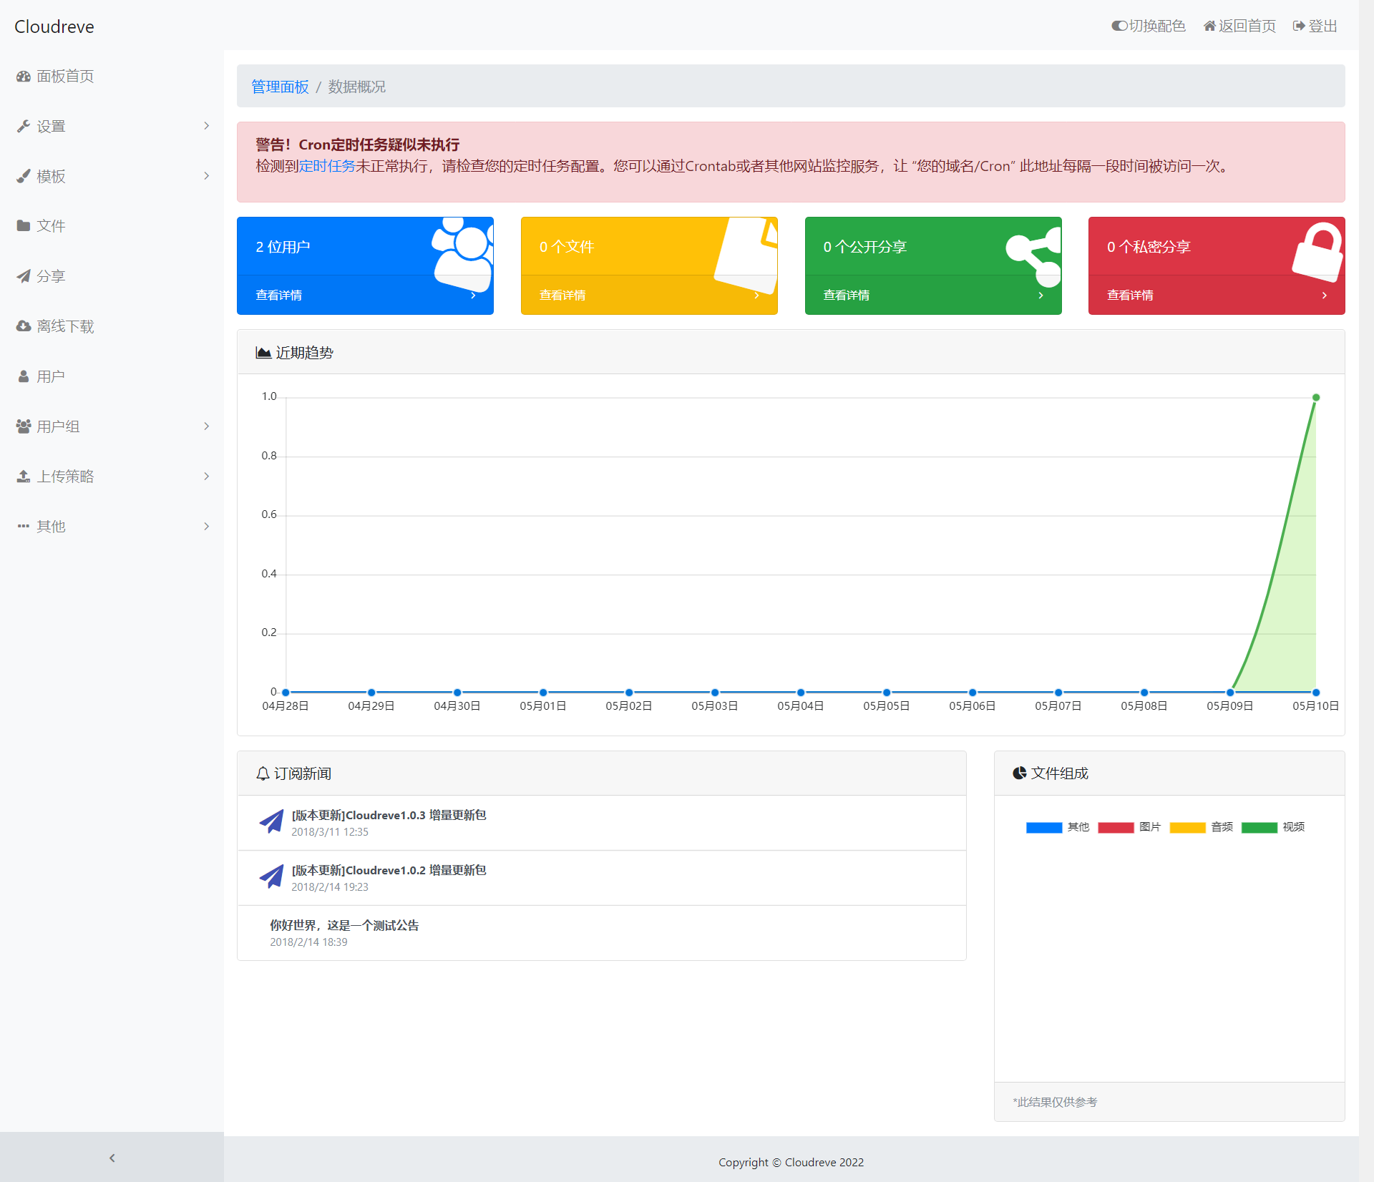Screen dimensions: 1374x1182
Task: Click 查看详情 on the blue users card
Action: click(x=279, y=295)
